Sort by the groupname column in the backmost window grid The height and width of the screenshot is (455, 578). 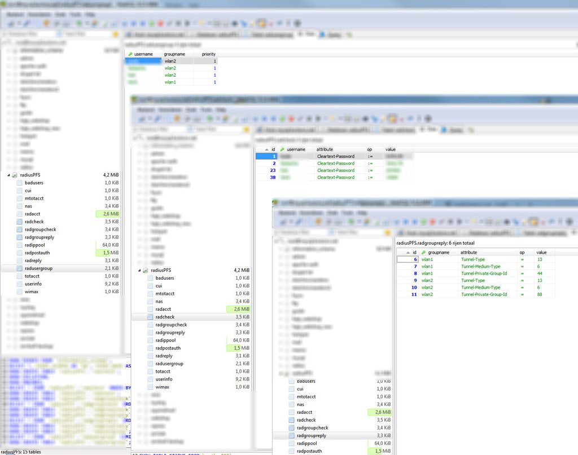click(178, 54)
